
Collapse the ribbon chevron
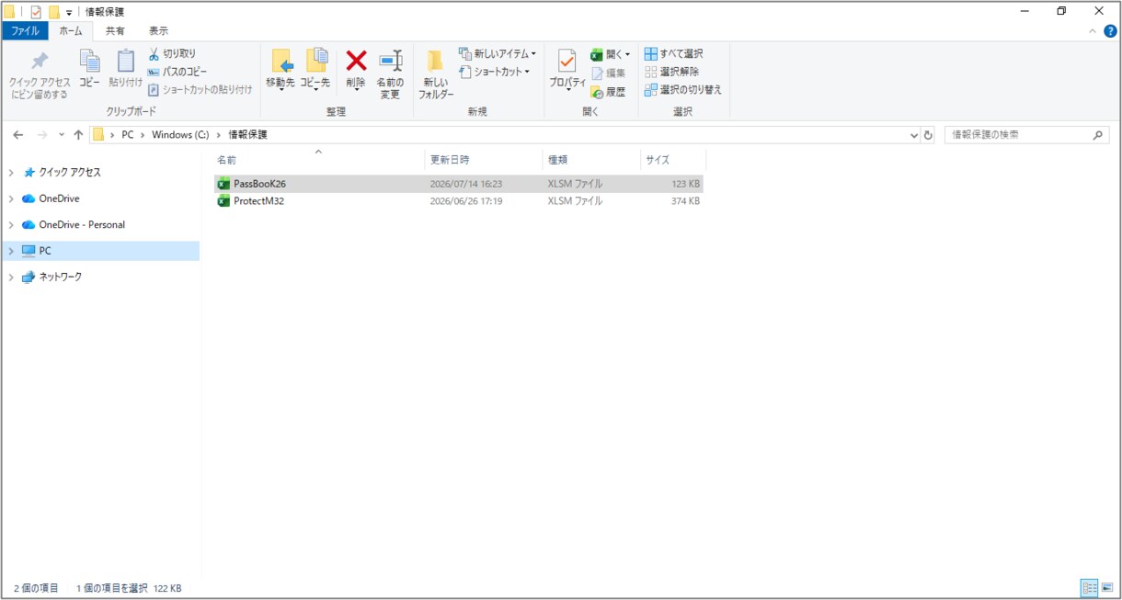pyautogui.click(x=1093, y=30)
